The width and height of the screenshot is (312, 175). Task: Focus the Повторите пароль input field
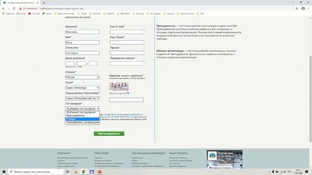[127, 64]
